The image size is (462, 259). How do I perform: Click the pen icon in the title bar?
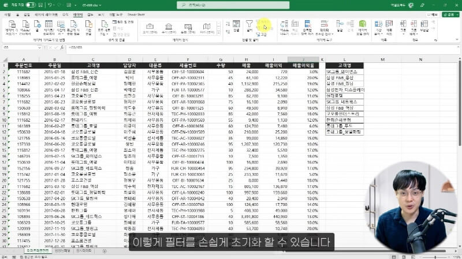(x=422, y=5)
